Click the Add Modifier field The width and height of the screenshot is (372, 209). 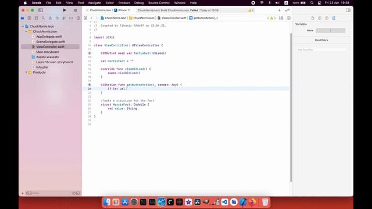coord(321,50)
